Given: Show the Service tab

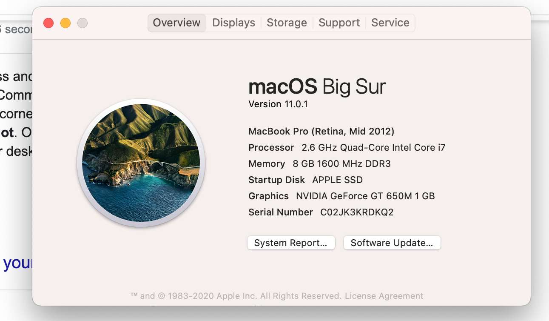Looking at the screenshot, I should [390, 23].
